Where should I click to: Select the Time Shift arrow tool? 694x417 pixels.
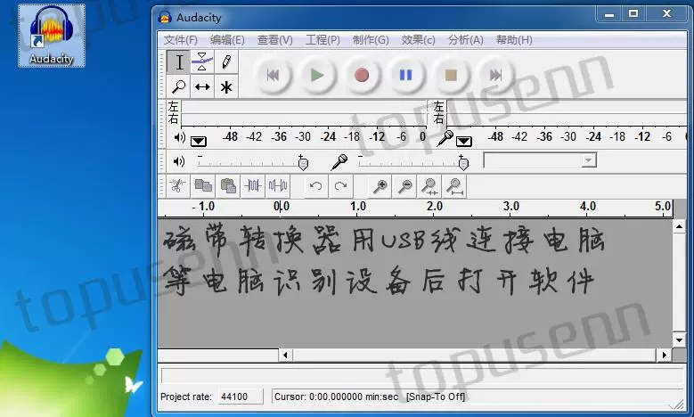tap(202, 86)
